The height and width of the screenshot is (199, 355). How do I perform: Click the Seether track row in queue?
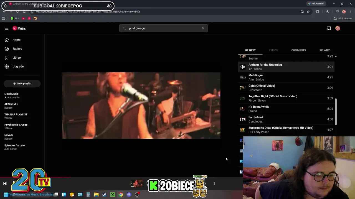[286, 58]
